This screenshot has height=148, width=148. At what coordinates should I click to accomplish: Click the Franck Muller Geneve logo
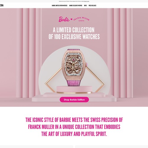click(81, 19)
